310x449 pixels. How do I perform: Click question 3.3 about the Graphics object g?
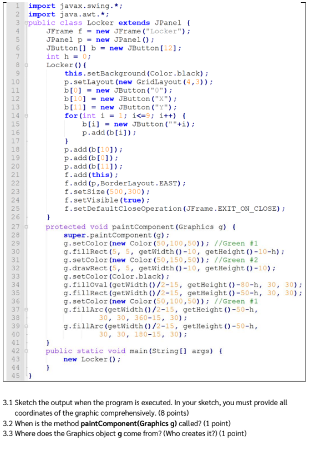pos(125,434)
